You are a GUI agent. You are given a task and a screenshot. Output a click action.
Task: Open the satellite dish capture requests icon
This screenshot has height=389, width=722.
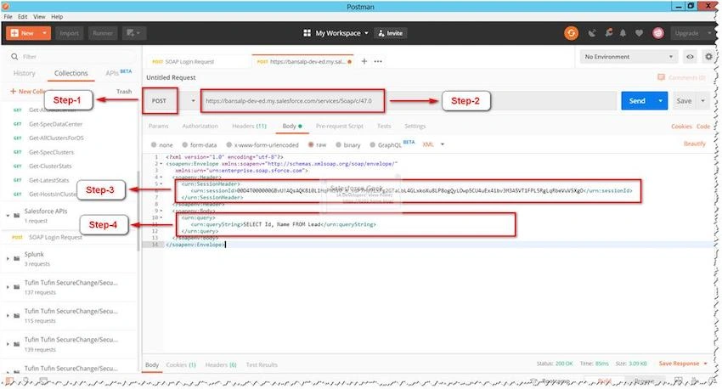(x=592, y=33)
